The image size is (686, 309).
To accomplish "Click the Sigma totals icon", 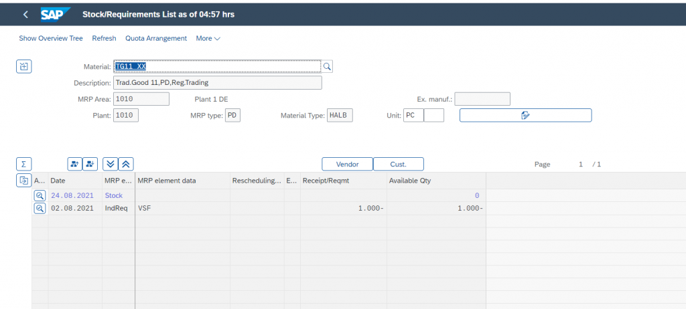I will pos(23,164).
